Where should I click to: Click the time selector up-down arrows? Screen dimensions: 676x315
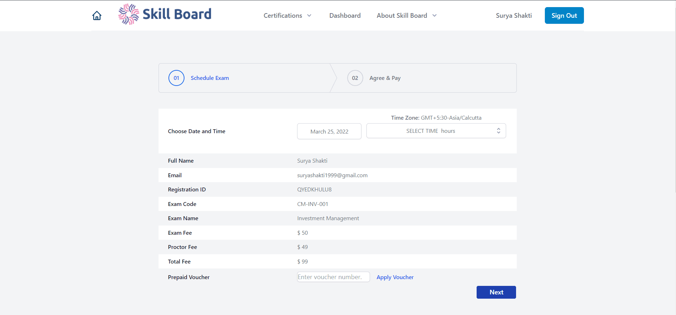[499, 131]
